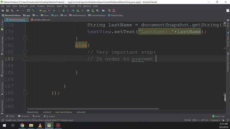Click the onEvent() structure breadcrumb
The height and width of the screenshot is (129, 230).
(x=80, y=112)
